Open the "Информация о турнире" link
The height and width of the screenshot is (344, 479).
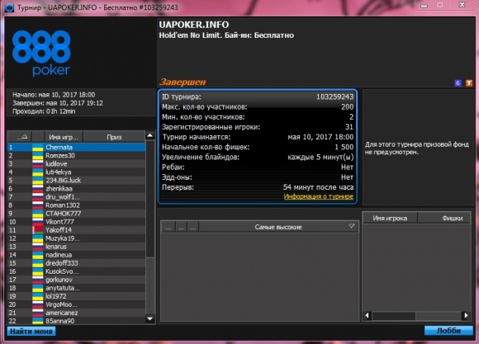tap(319, 196)
